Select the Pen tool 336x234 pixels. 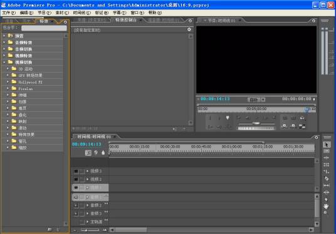tap(327, 199)
